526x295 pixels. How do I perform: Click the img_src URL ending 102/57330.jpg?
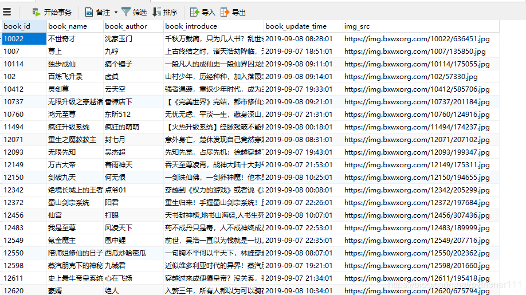point(411,77)
